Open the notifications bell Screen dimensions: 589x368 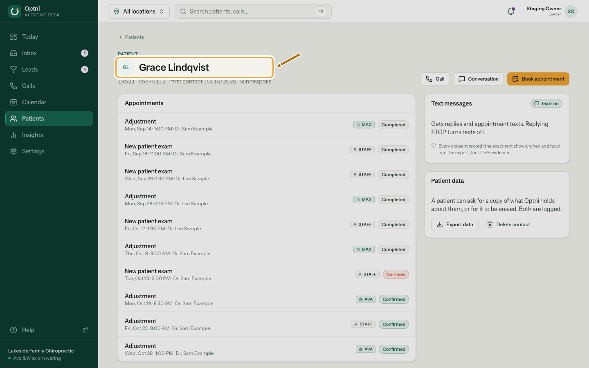point(511,11)
